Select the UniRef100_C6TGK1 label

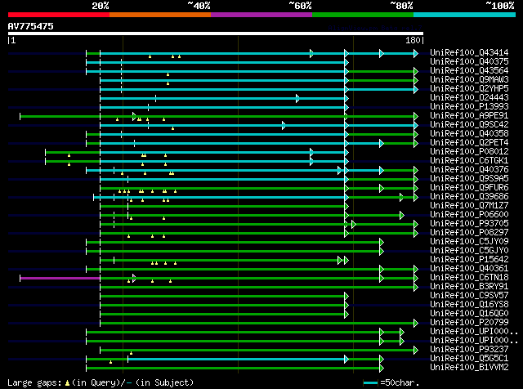tap(469, 161)
